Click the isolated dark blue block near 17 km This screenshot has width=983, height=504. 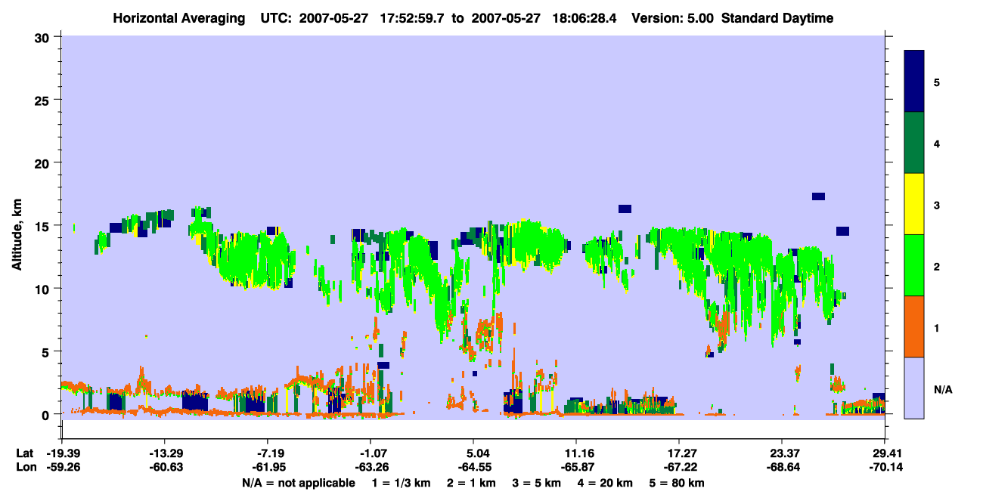pyautogui.click(x=818, y=196)
